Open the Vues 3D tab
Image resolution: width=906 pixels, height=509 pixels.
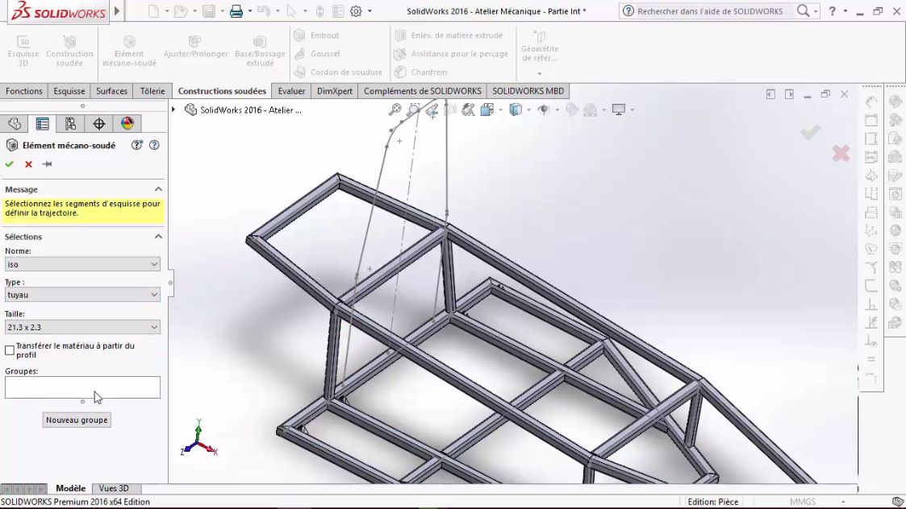point(114,488)
